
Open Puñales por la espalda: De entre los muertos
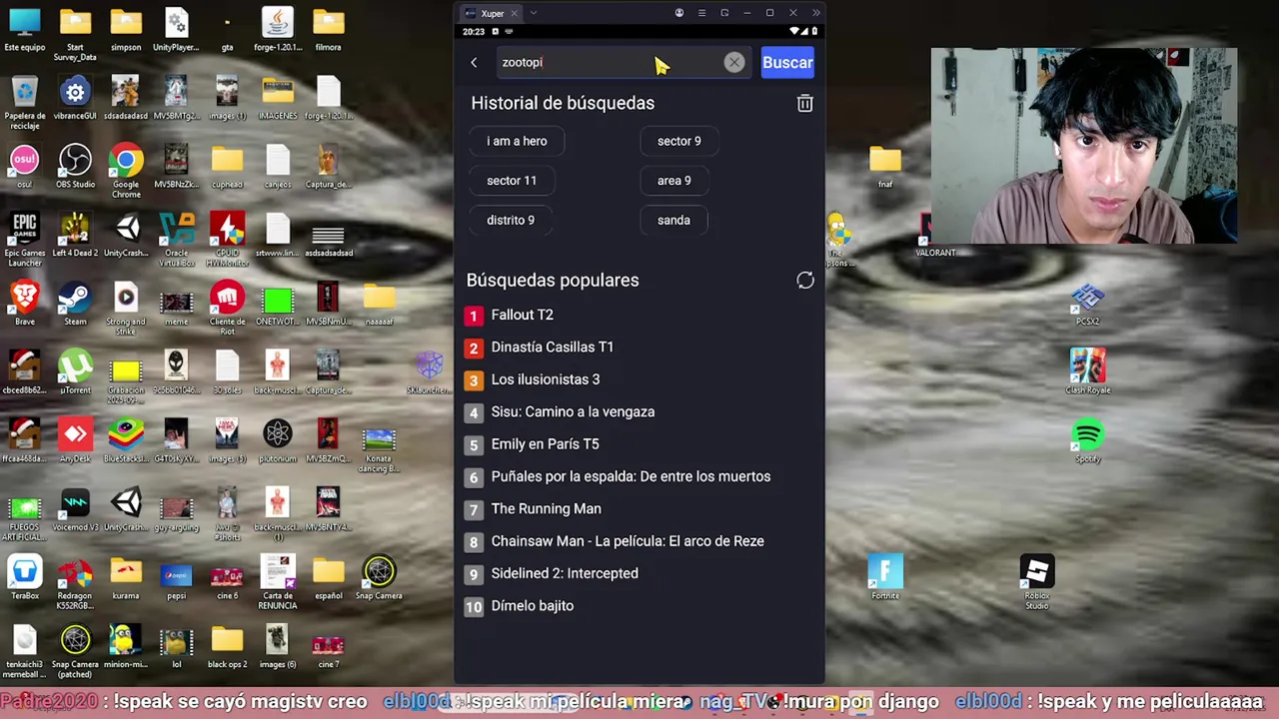[x=631, y=476]
